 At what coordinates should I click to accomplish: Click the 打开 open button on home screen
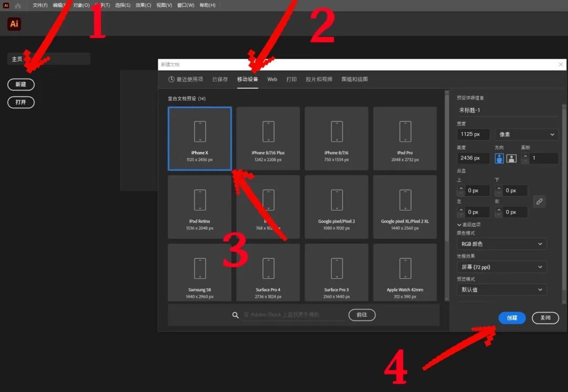[x=21, y=102]
